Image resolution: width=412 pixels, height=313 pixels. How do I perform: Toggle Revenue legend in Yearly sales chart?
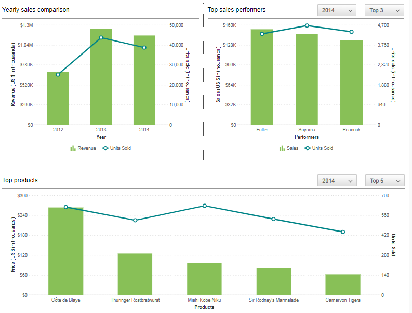coord(83,148)
